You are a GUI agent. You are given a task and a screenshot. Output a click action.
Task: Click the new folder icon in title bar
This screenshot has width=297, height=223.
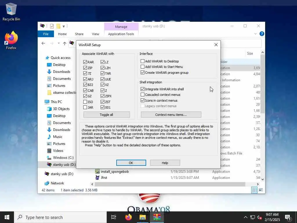coord(58,26)
